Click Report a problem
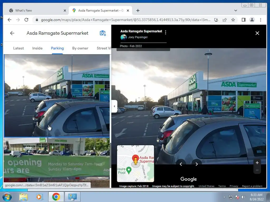The image size is (270, 202). click(x=252, y=186)
